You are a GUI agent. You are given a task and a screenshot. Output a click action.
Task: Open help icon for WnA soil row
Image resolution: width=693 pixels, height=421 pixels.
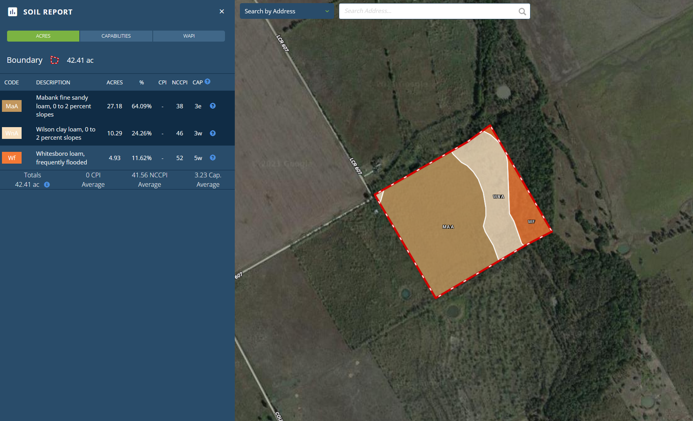(x=213, y=133)
